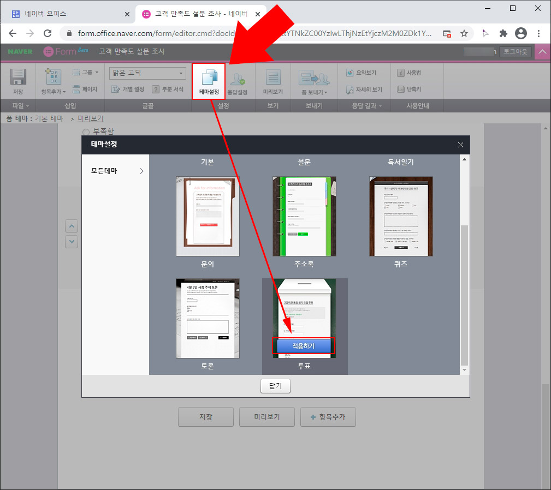The height and width of the screenshot is (490, 551).
Task: Click the 글꼴 ribbon group label
Action: pyautogui.click(x=147, y=106)
